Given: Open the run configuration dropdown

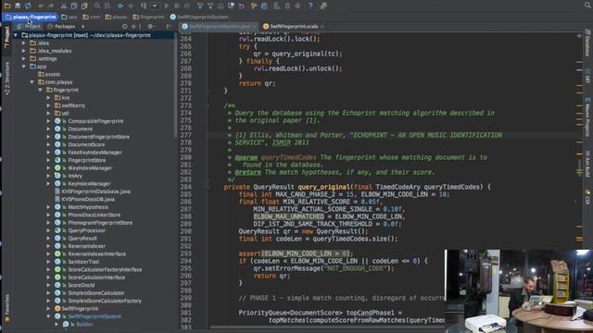Looking at the screenshot, I should pyautogui.click(x=155, y=6).
